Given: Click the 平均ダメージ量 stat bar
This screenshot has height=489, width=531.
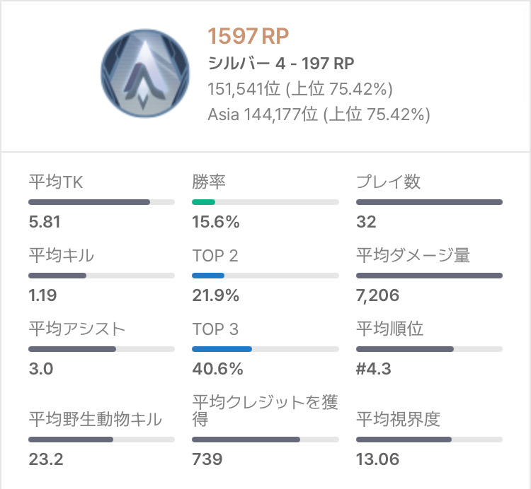Looking at the screenshot, I should (x=429, y=276).
